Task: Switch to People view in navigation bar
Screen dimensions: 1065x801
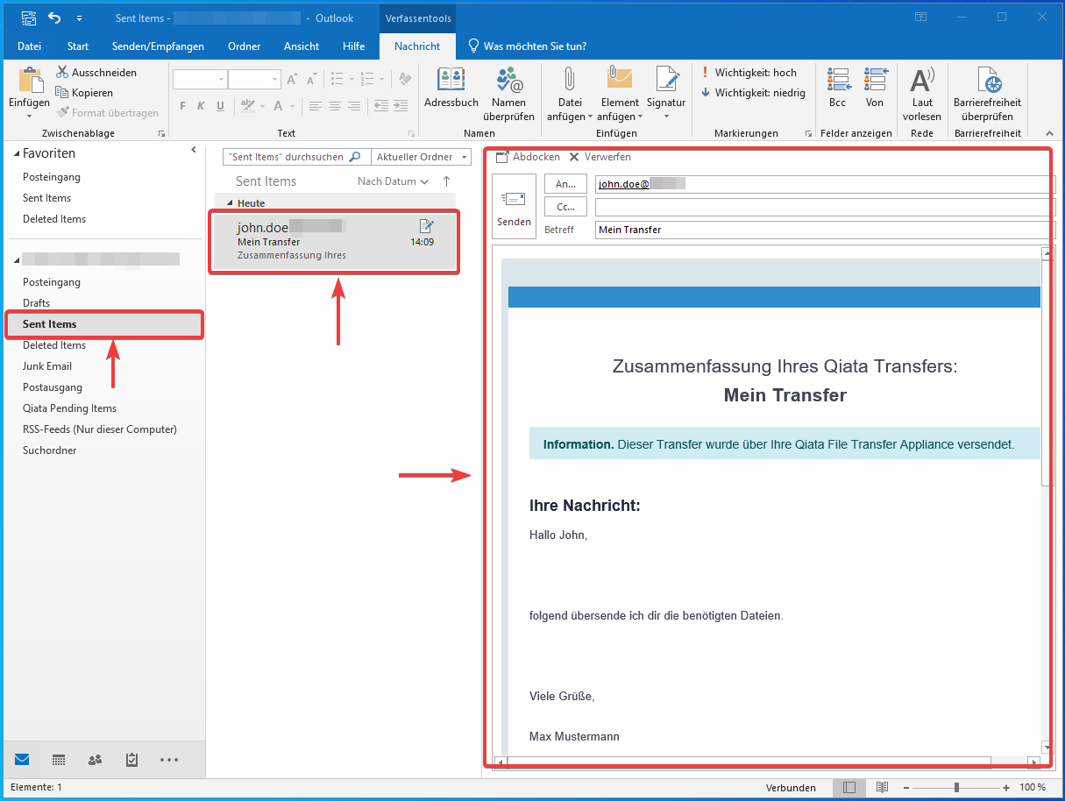Action: point(95,760)
